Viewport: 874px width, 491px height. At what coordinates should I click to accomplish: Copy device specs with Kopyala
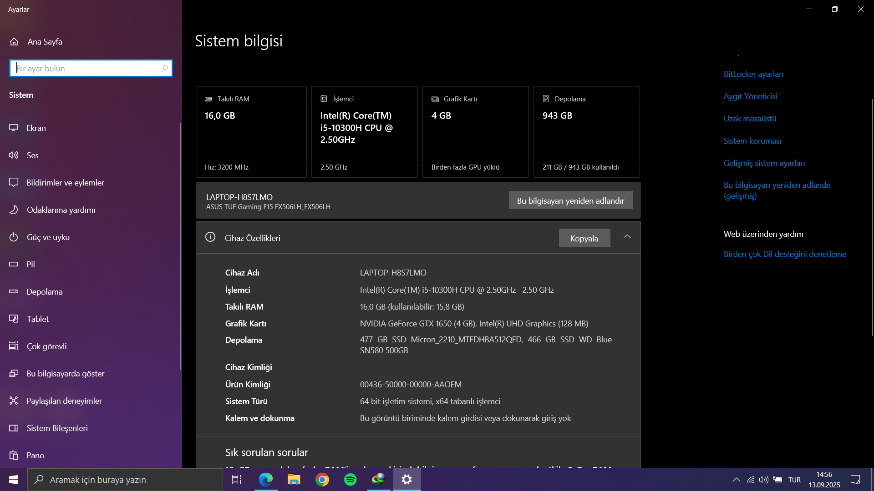(584, 238)
